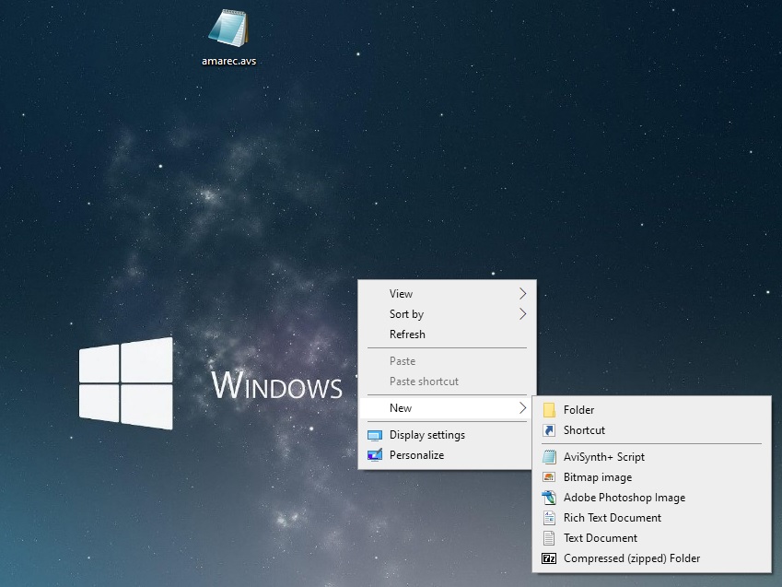Create a new AviSynth+ Script
Image resolution: width=782 pixels, height=587 pixels.
point(651,457)
